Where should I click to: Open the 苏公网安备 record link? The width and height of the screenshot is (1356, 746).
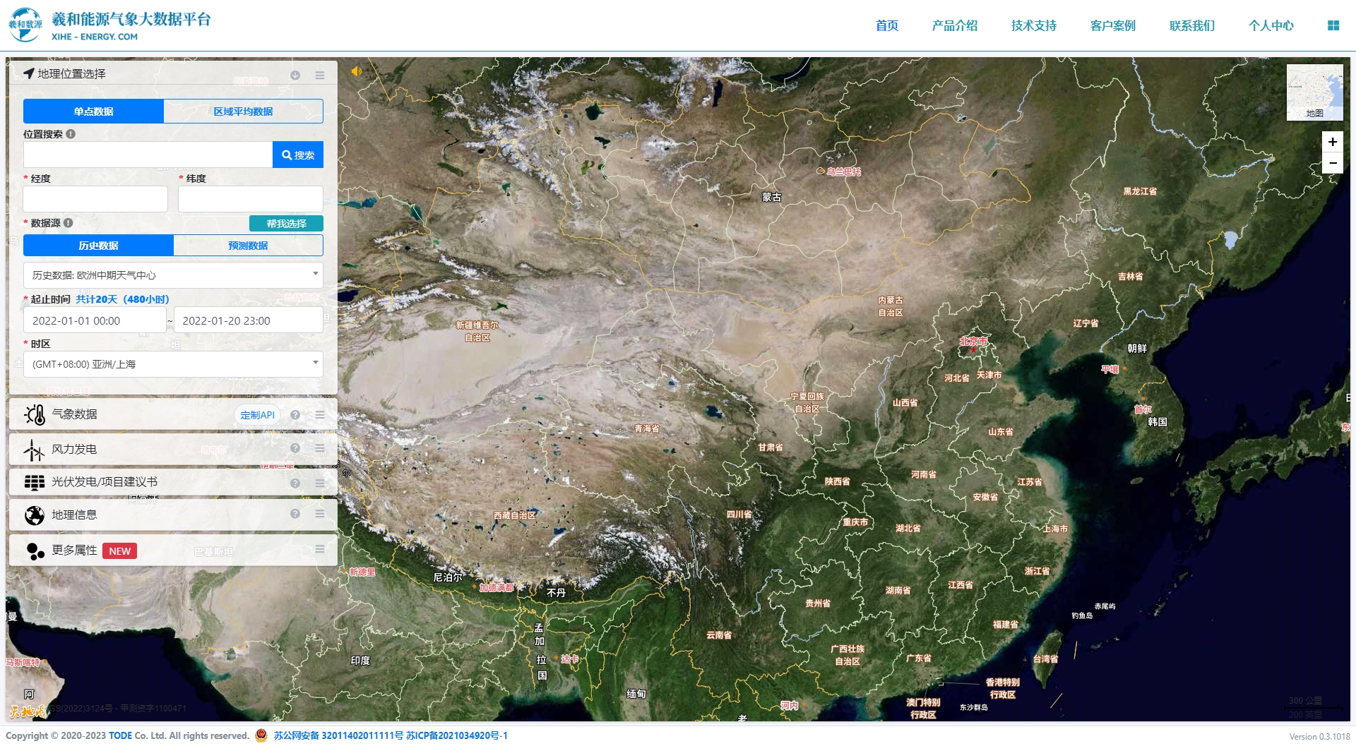point(338,735)
